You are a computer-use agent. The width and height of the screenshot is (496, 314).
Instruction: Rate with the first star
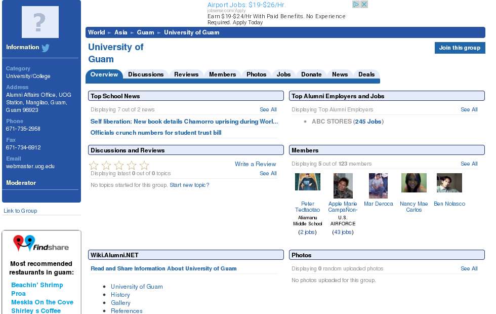(x=94, y=165)
